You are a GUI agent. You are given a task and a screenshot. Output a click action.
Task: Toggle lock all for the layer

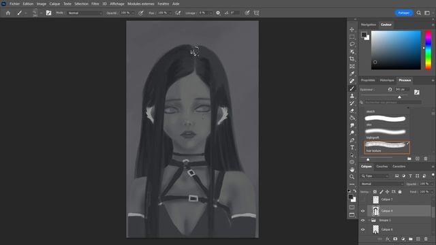[400, 192]
